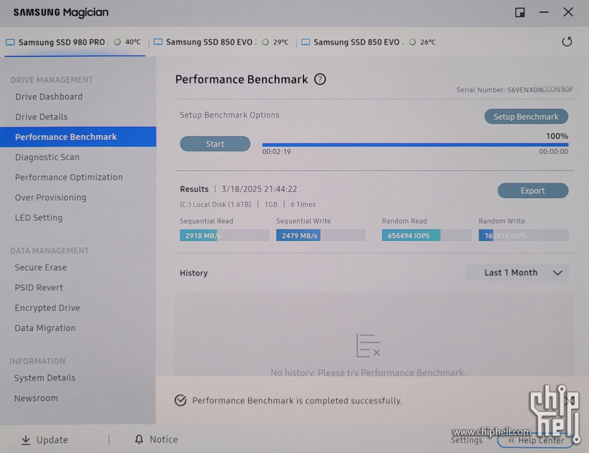Select the Samsung SSD 850 EVO 29°C tab

tap(222, 42)
